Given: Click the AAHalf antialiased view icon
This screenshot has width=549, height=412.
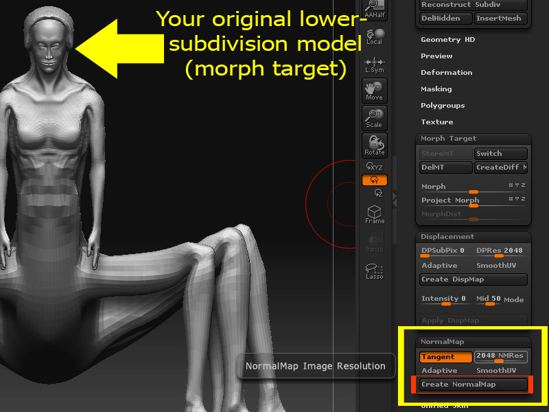Looking at the screenshot, I should [374, 8].
